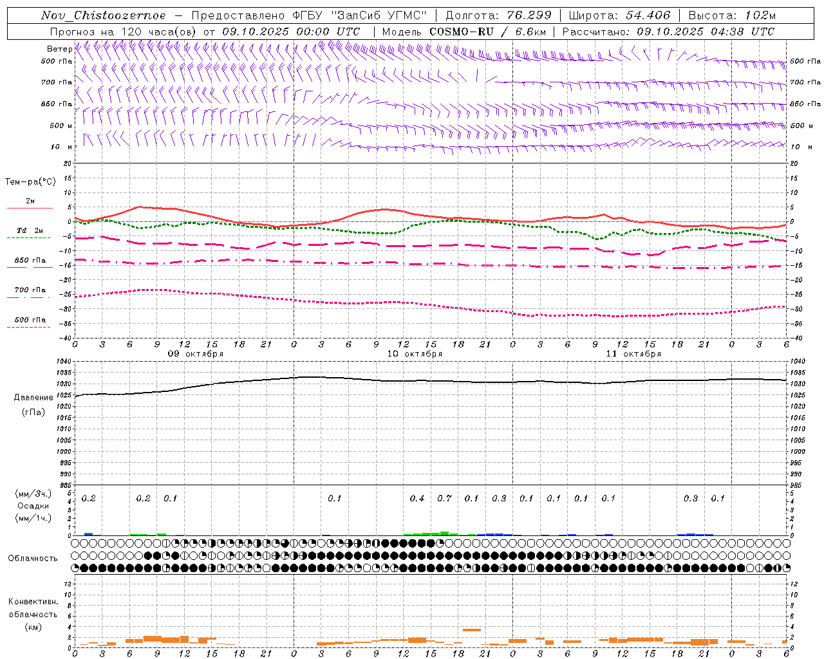Viewport: 824px width, 659px height.
Task: Click the date label 11 октября
Action: (x=633, y=354)
